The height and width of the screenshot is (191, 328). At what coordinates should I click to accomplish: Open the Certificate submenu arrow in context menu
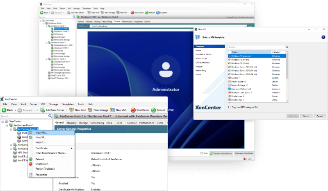[x=72, y=148]
